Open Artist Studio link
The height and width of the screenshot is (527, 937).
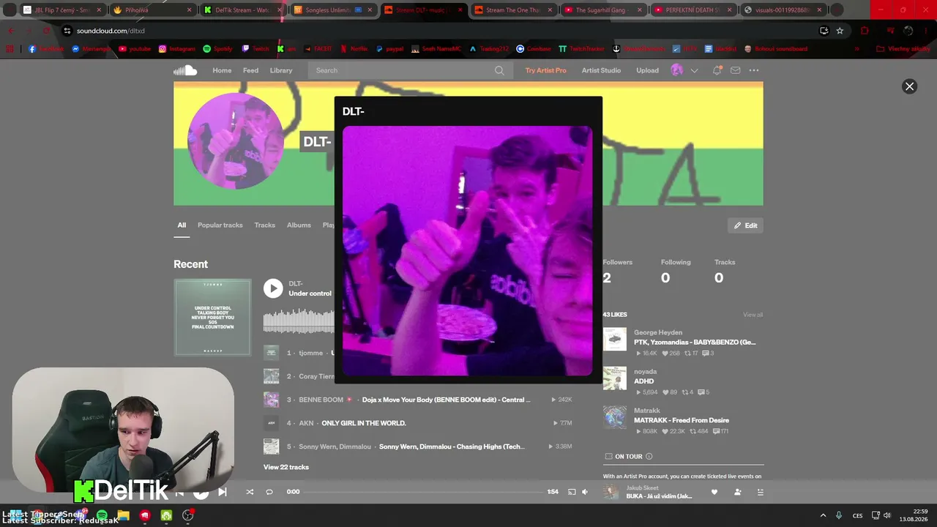(601, 70)
